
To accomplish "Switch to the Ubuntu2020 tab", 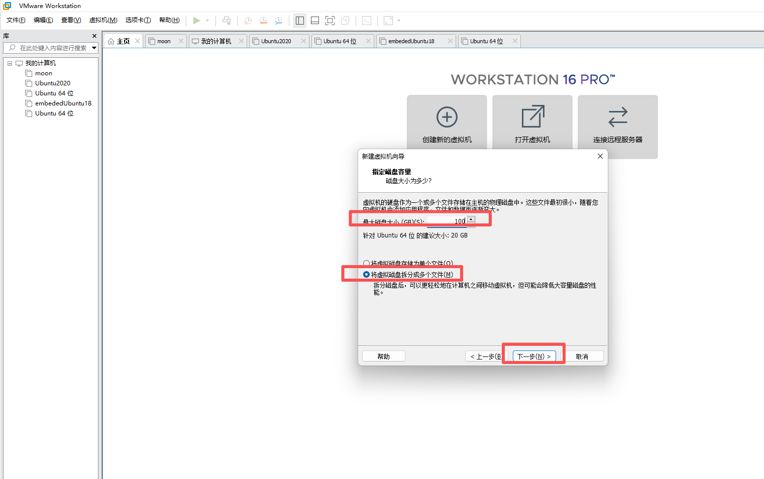I will [276, 41].
